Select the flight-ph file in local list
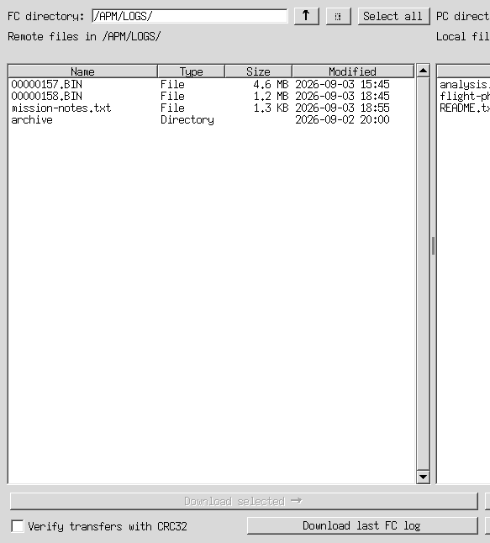The width and height of the screenshot is (490, 543). [x=465, y=96]
